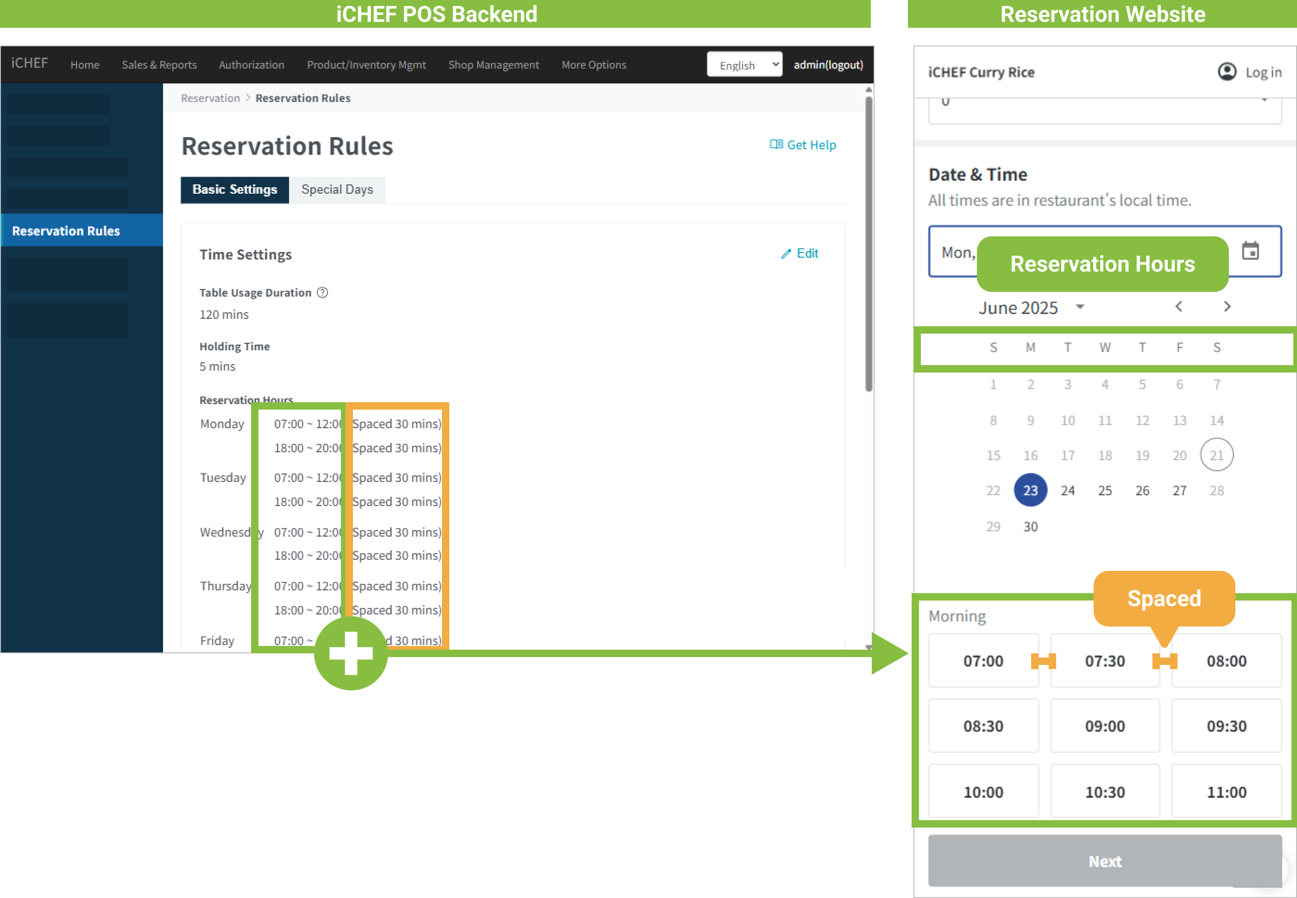Go to previous month arrow
This screenshot has width=1297, height=898.
[1179, 307]
